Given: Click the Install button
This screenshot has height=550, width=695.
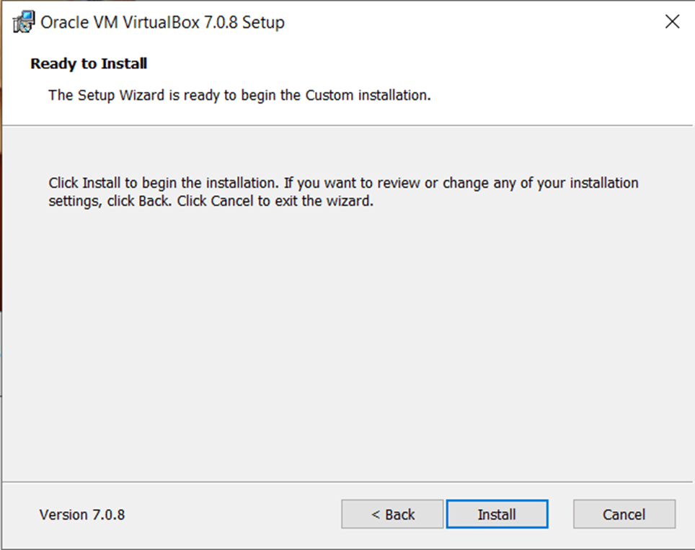Looking at the screenshot, I should 497,514.
